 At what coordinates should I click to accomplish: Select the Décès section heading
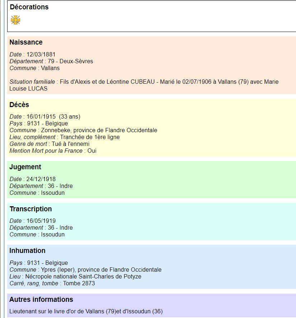[x=19, y=105]
